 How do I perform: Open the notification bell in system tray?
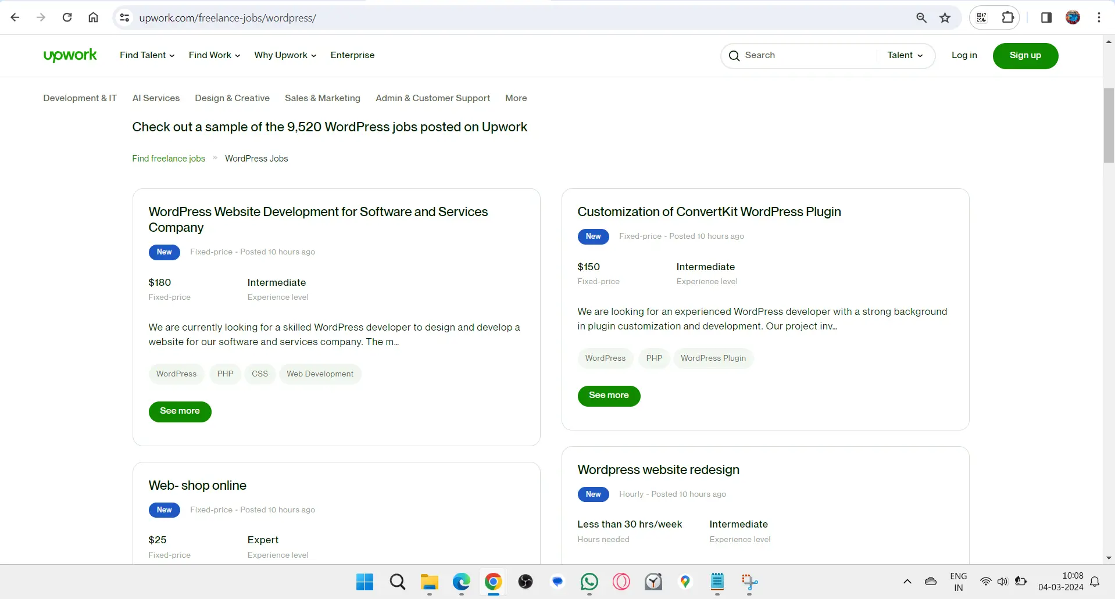click(x=1095, y=582)
